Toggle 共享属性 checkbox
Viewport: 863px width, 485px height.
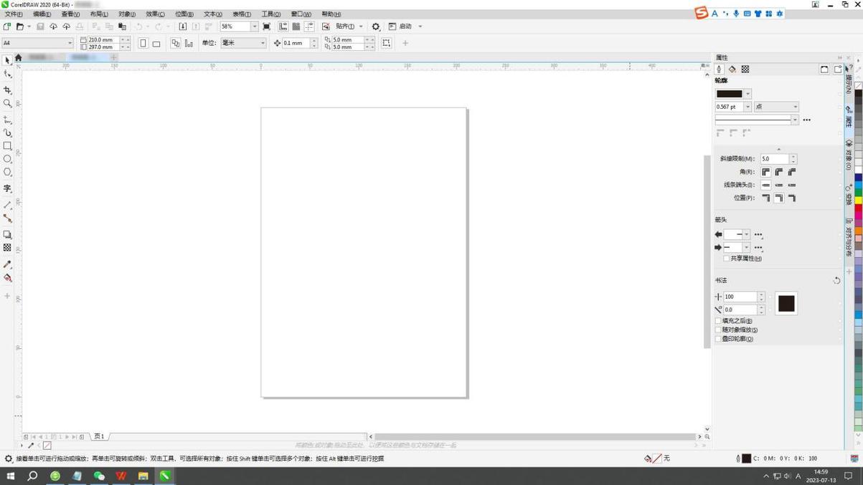(x=726, y=259)
